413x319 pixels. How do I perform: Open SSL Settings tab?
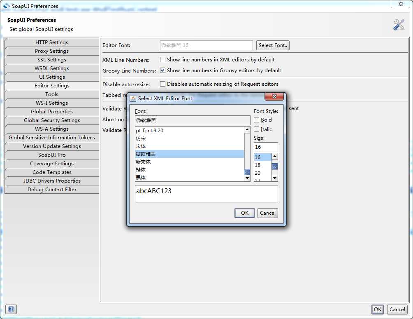point(52,60)
